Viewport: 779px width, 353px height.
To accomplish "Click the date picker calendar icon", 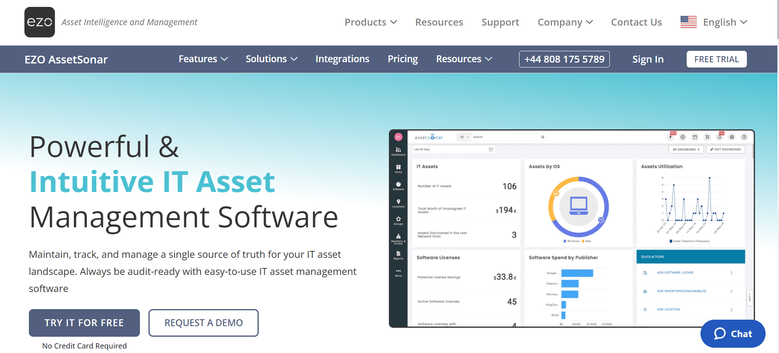I will (491, 149).
